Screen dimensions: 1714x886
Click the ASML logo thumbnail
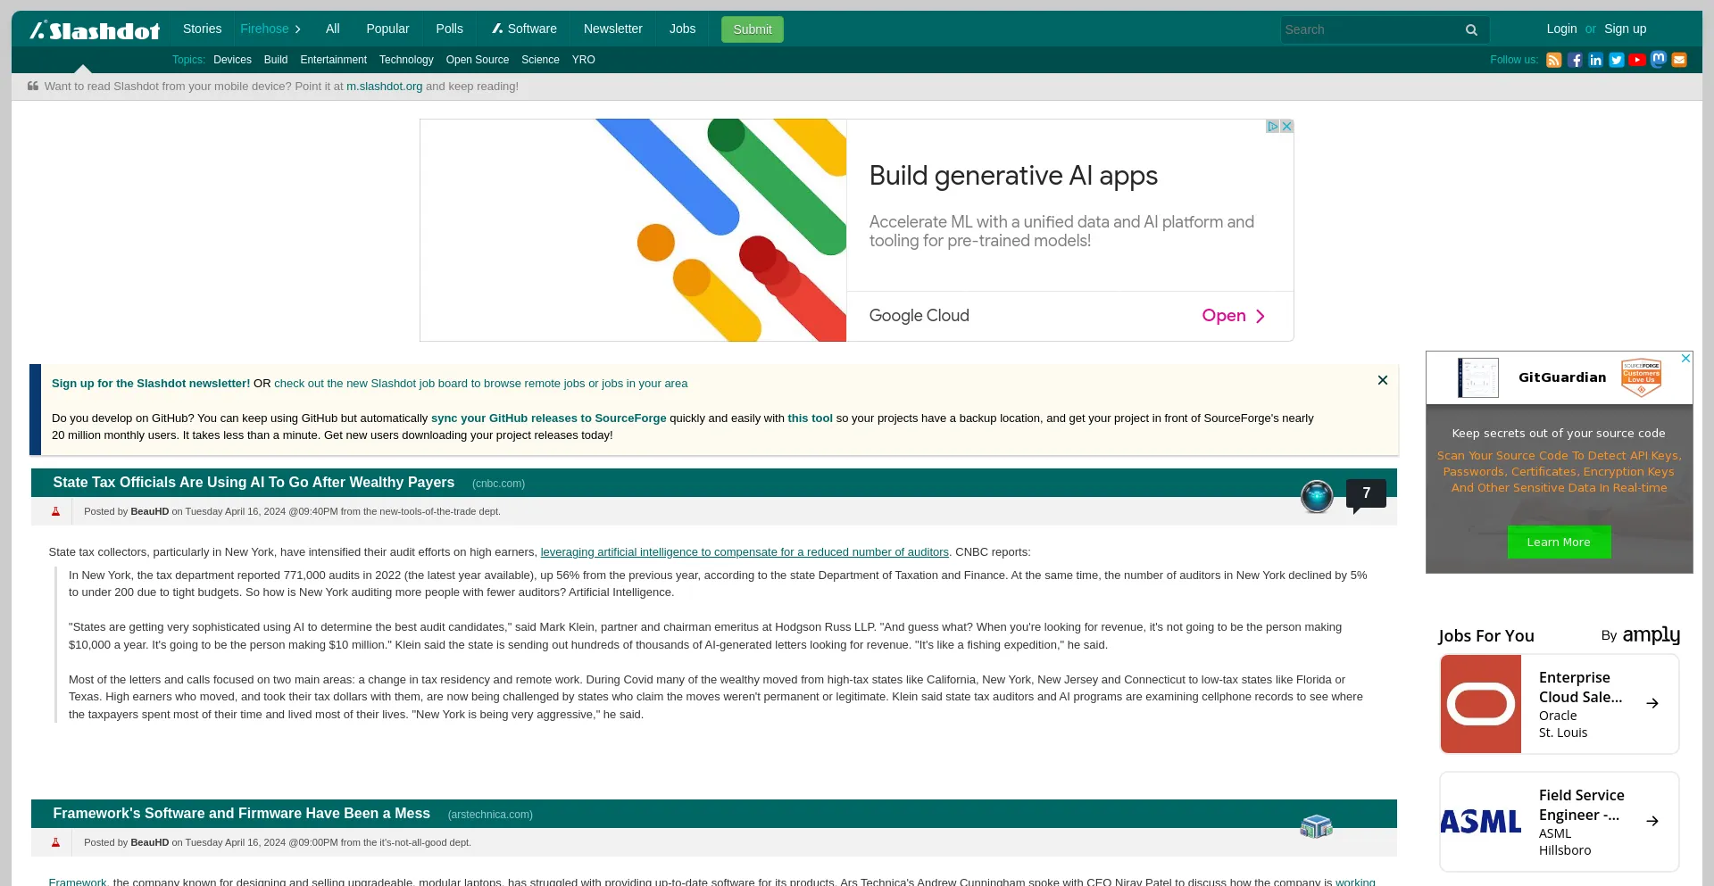coord(1481,822)
